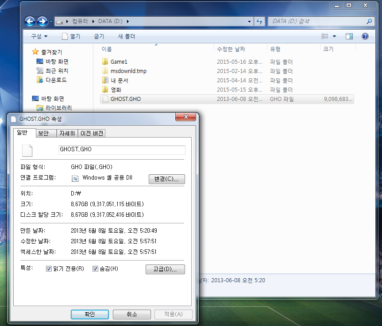Click the msdownld.tmp folder icon

(105, 71)
